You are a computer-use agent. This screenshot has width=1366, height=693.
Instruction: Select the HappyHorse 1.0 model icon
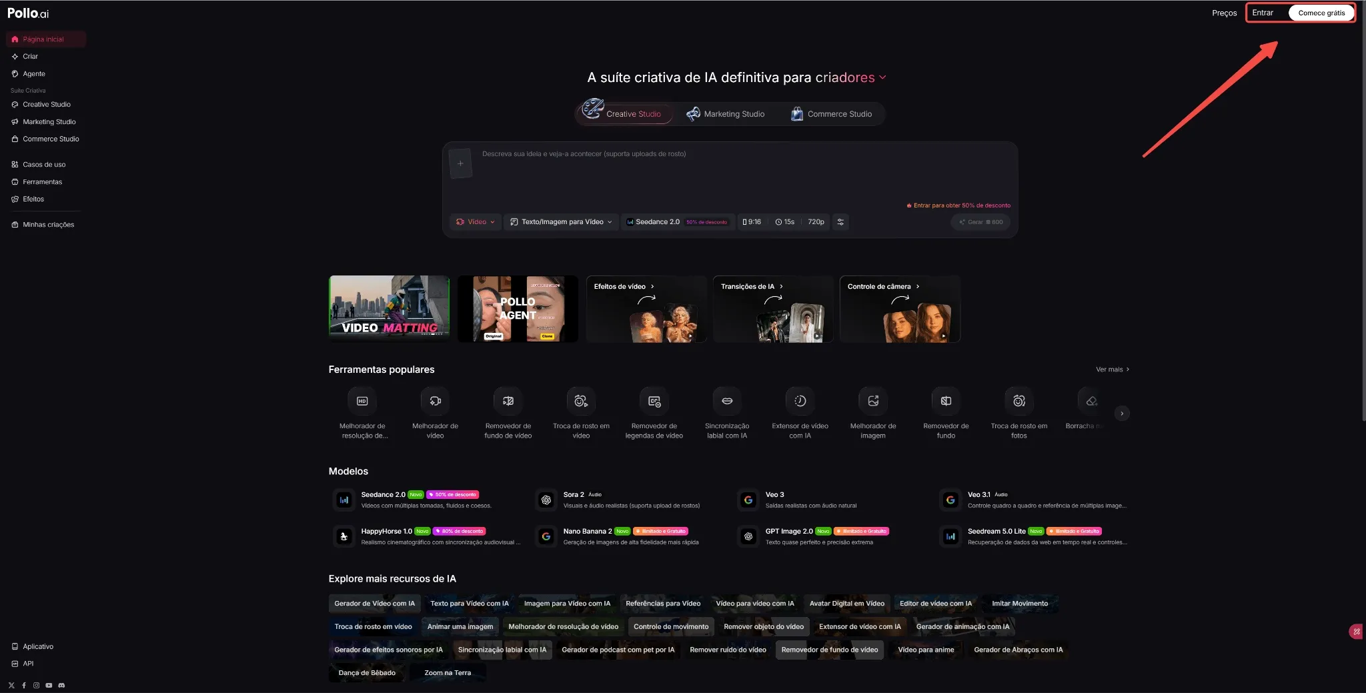point(344,536)
